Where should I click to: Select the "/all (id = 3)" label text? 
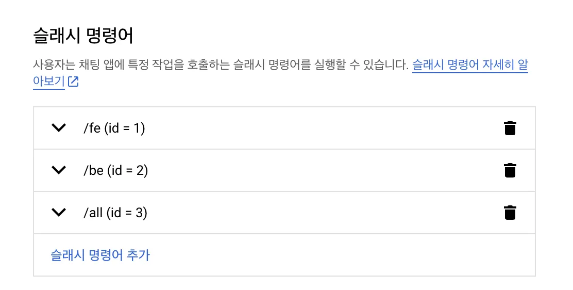(115, 213)
